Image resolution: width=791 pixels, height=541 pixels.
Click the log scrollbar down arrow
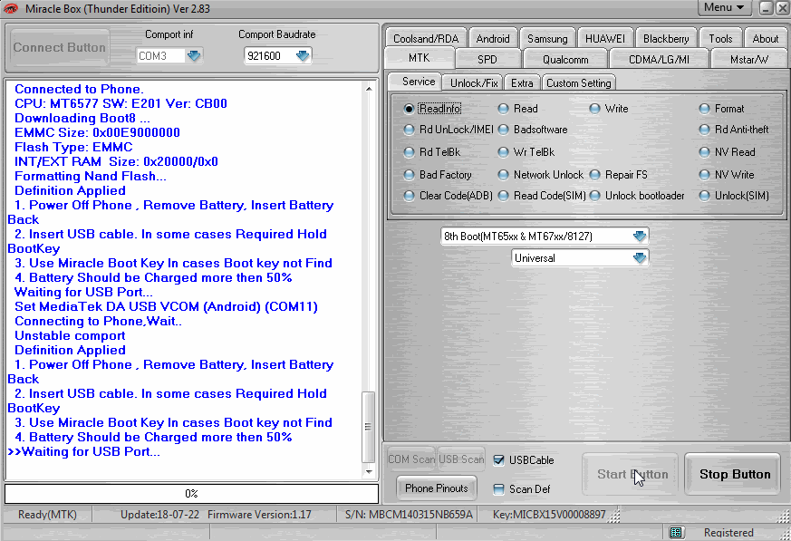pyautogui.click(x=368, y=472)
